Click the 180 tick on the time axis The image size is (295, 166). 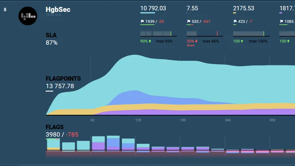tap(183, 120)
